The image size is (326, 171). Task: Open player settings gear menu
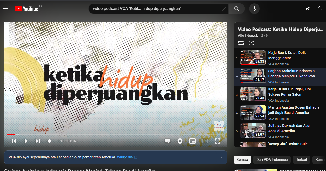coord(180,141)
